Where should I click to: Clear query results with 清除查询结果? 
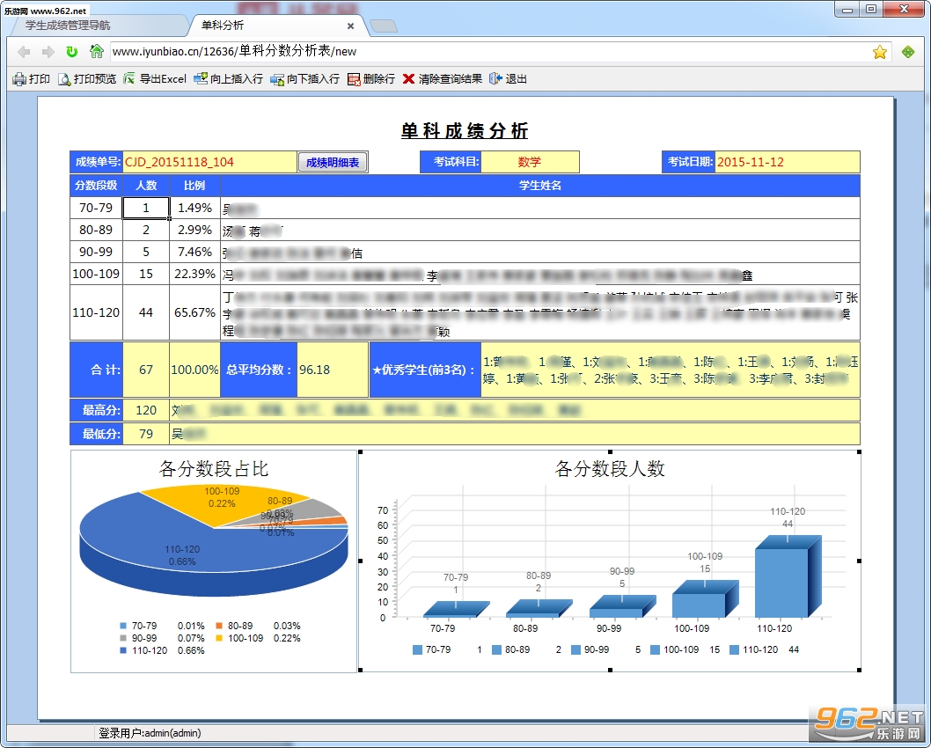pyautogui.click(x=443, y=79)
